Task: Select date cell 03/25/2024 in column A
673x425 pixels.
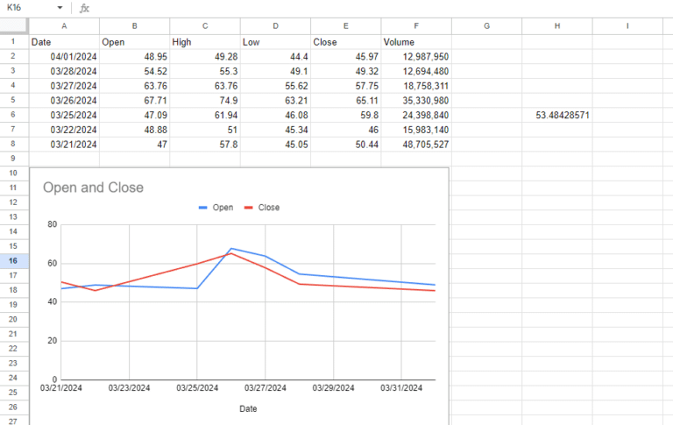Action: tap(64, 115)
